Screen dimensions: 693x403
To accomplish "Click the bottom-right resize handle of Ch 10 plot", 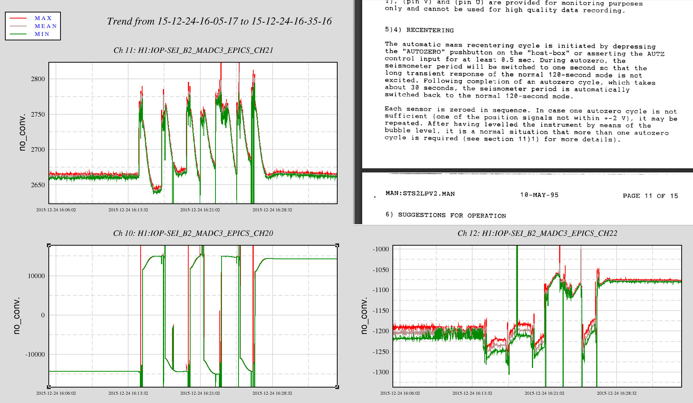I will point(337,387).
